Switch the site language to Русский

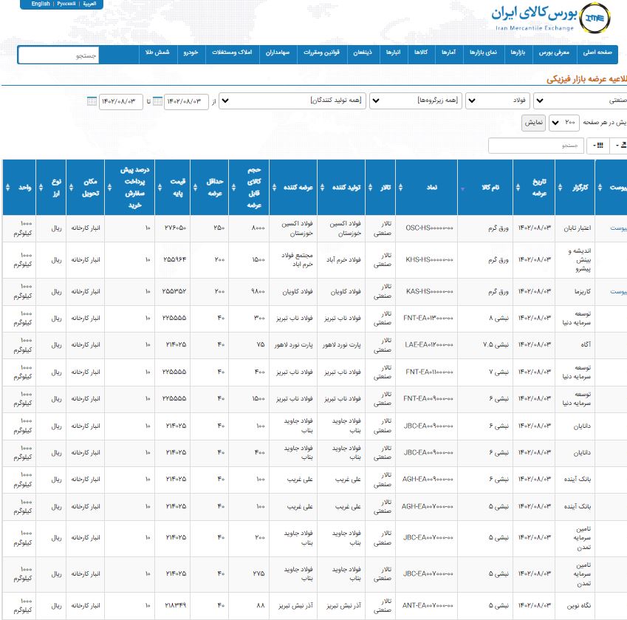[x=66, y=4]
